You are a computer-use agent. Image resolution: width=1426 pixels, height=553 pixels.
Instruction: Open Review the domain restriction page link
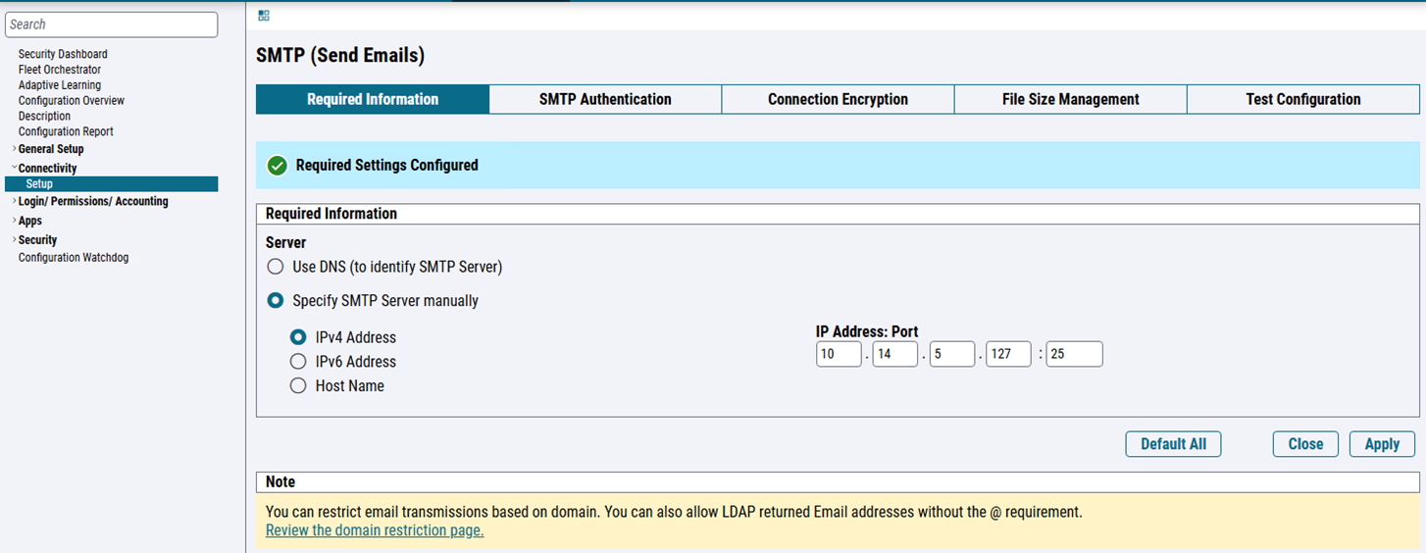(375, 530)
